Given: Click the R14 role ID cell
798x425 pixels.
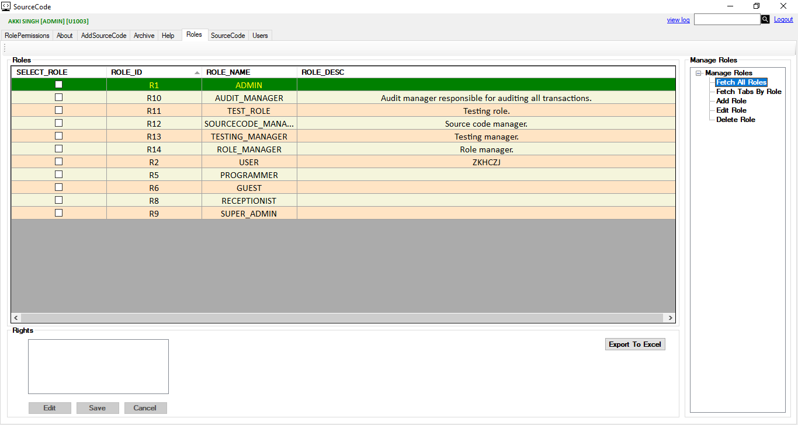Looking at the screenshot, I should pyautogui.click(x=154, y=149).
